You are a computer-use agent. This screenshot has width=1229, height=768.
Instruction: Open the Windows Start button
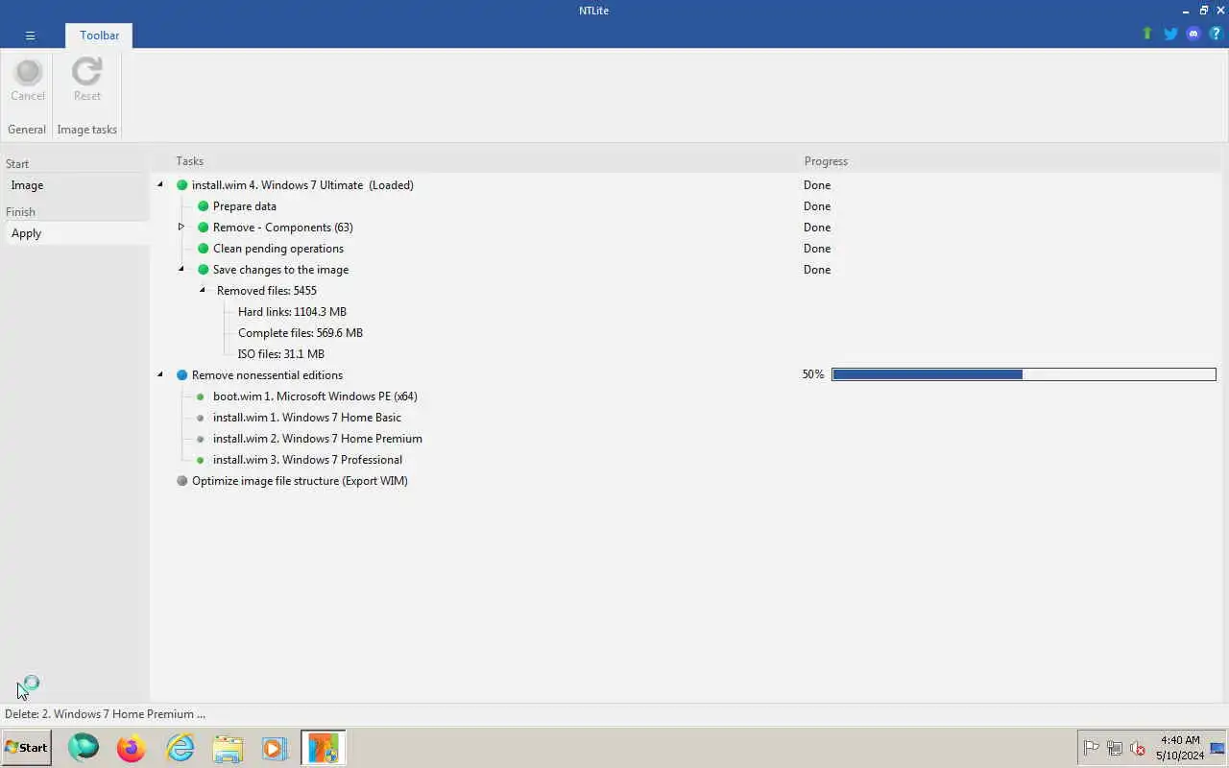(x=26, y=747)
